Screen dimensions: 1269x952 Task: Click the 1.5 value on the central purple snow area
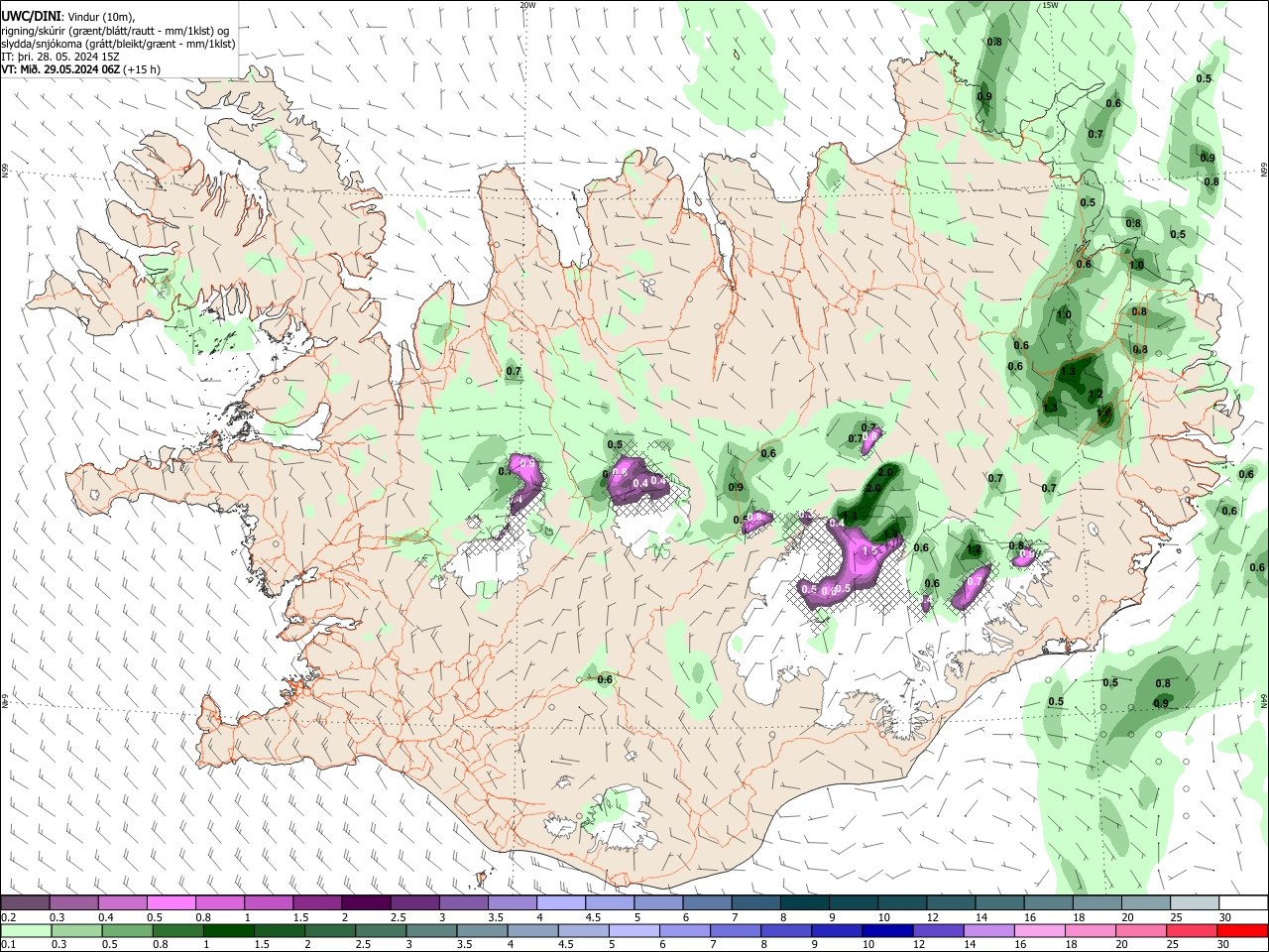[870, 551]
